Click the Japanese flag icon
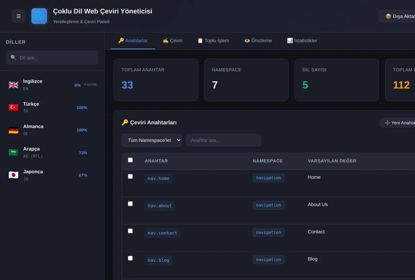 click(x=13, y=175)
